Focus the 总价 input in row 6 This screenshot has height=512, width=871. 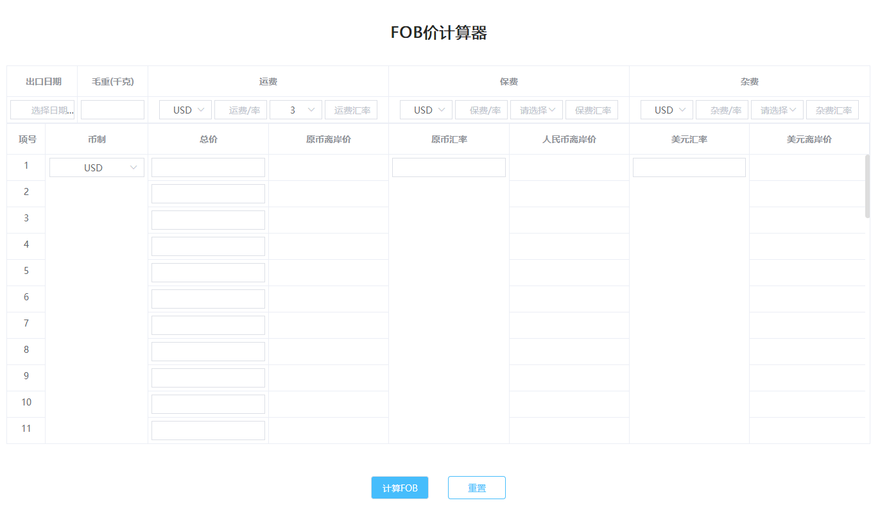(x=208, y=299)
